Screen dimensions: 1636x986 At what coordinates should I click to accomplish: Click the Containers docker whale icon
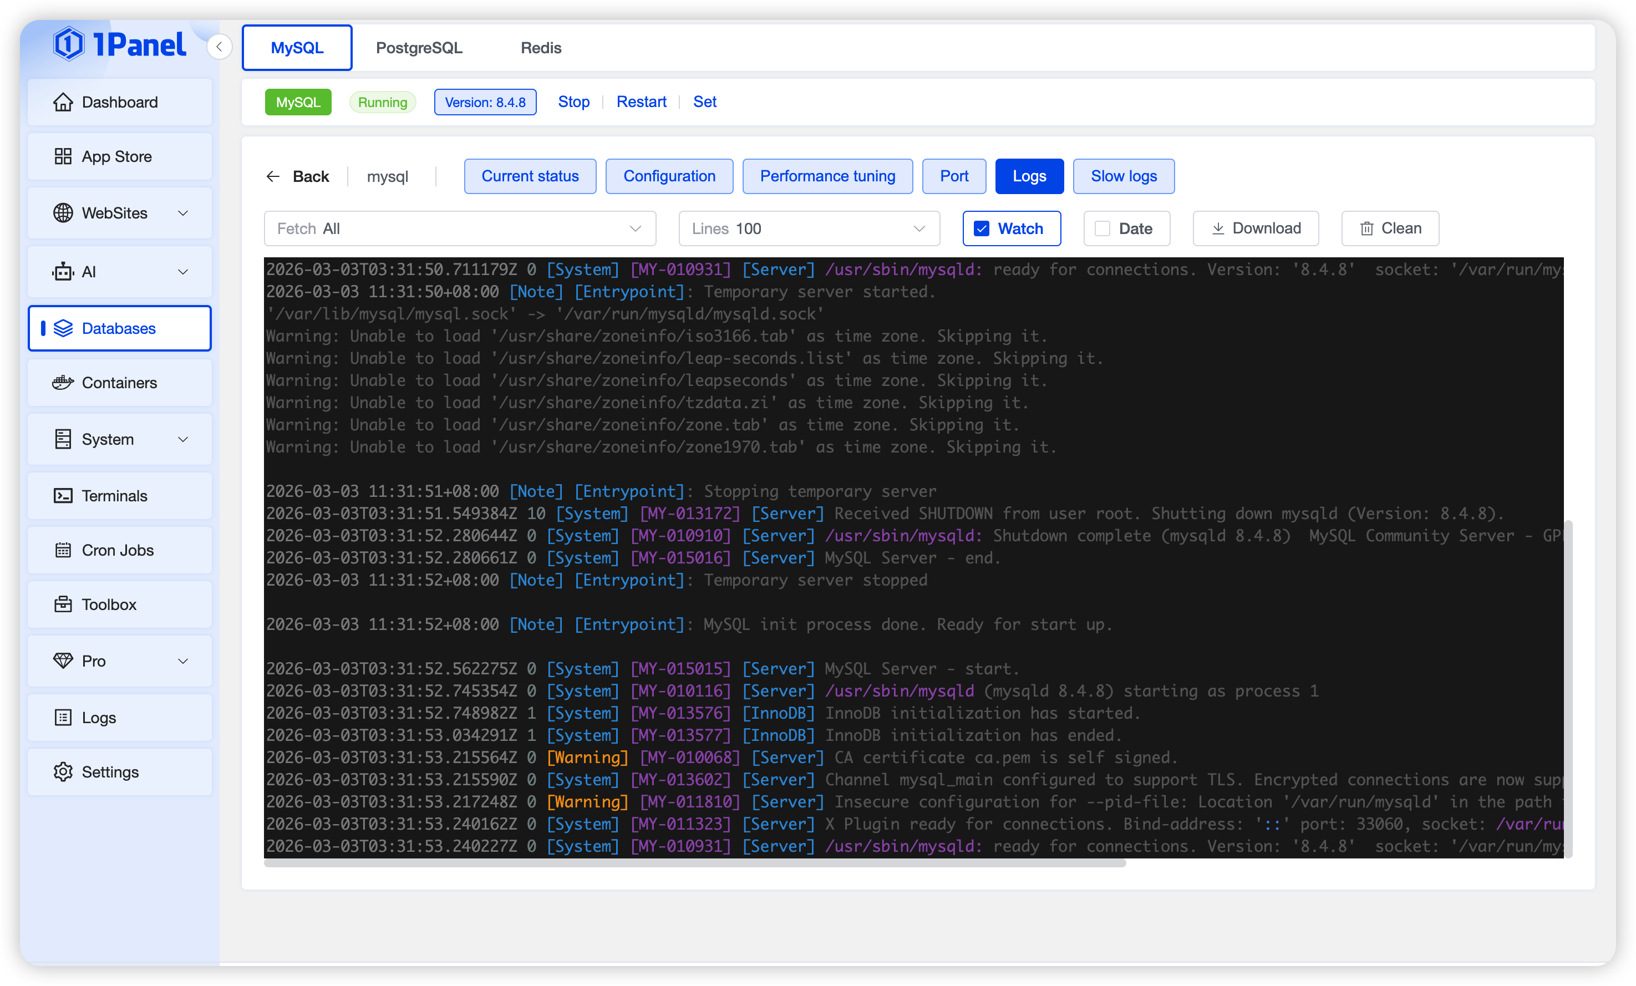click(63, 383)
